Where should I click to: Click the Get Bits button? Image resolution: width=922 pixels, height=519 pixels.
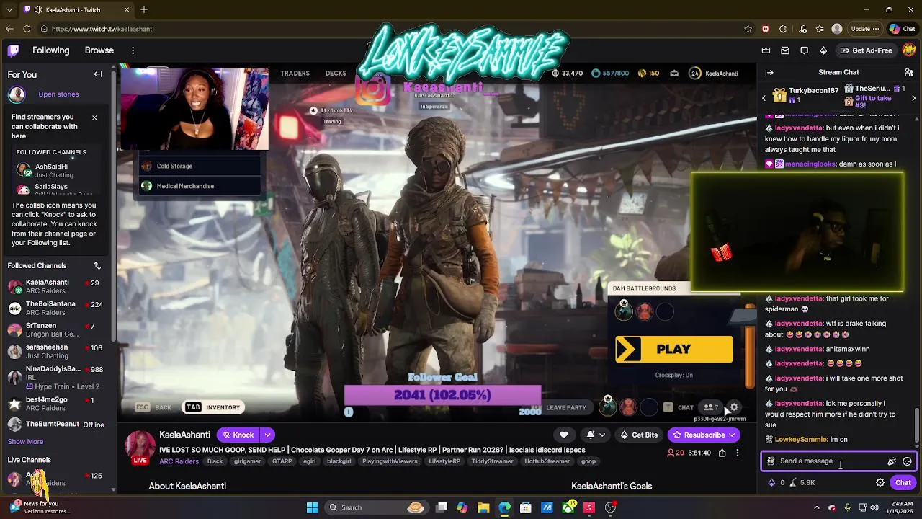(638, 435)
